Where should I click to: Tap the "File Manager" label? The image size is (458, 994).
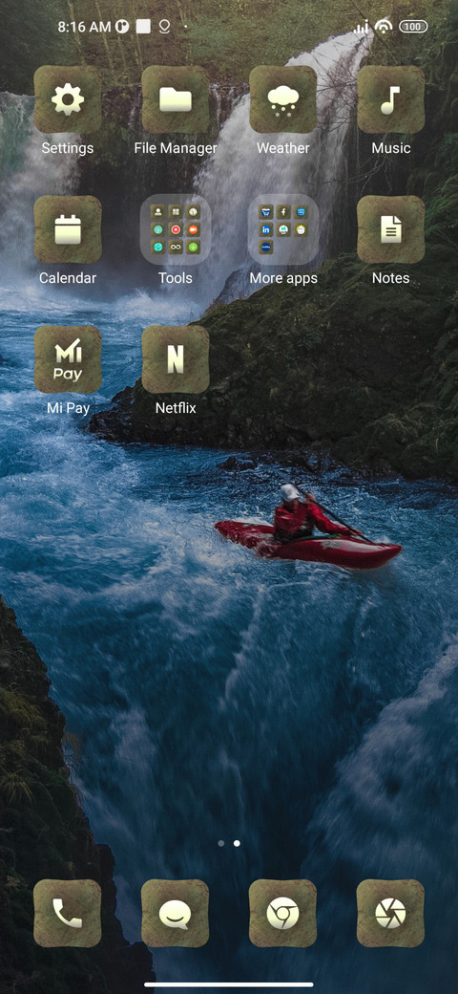[x=176, y=148]
